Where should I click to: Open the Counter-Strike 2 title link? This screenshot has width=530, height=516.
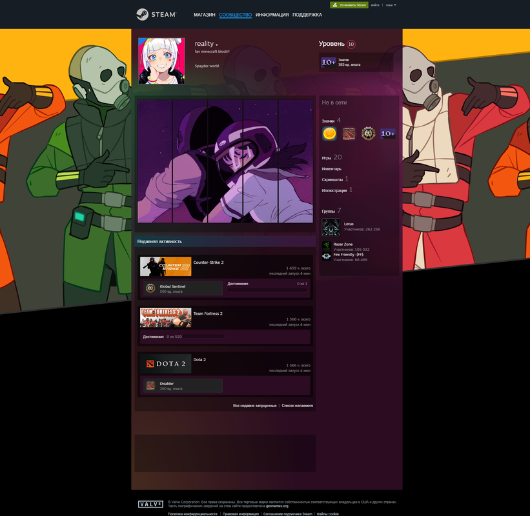pyautogui.click(x=209, y=263)
